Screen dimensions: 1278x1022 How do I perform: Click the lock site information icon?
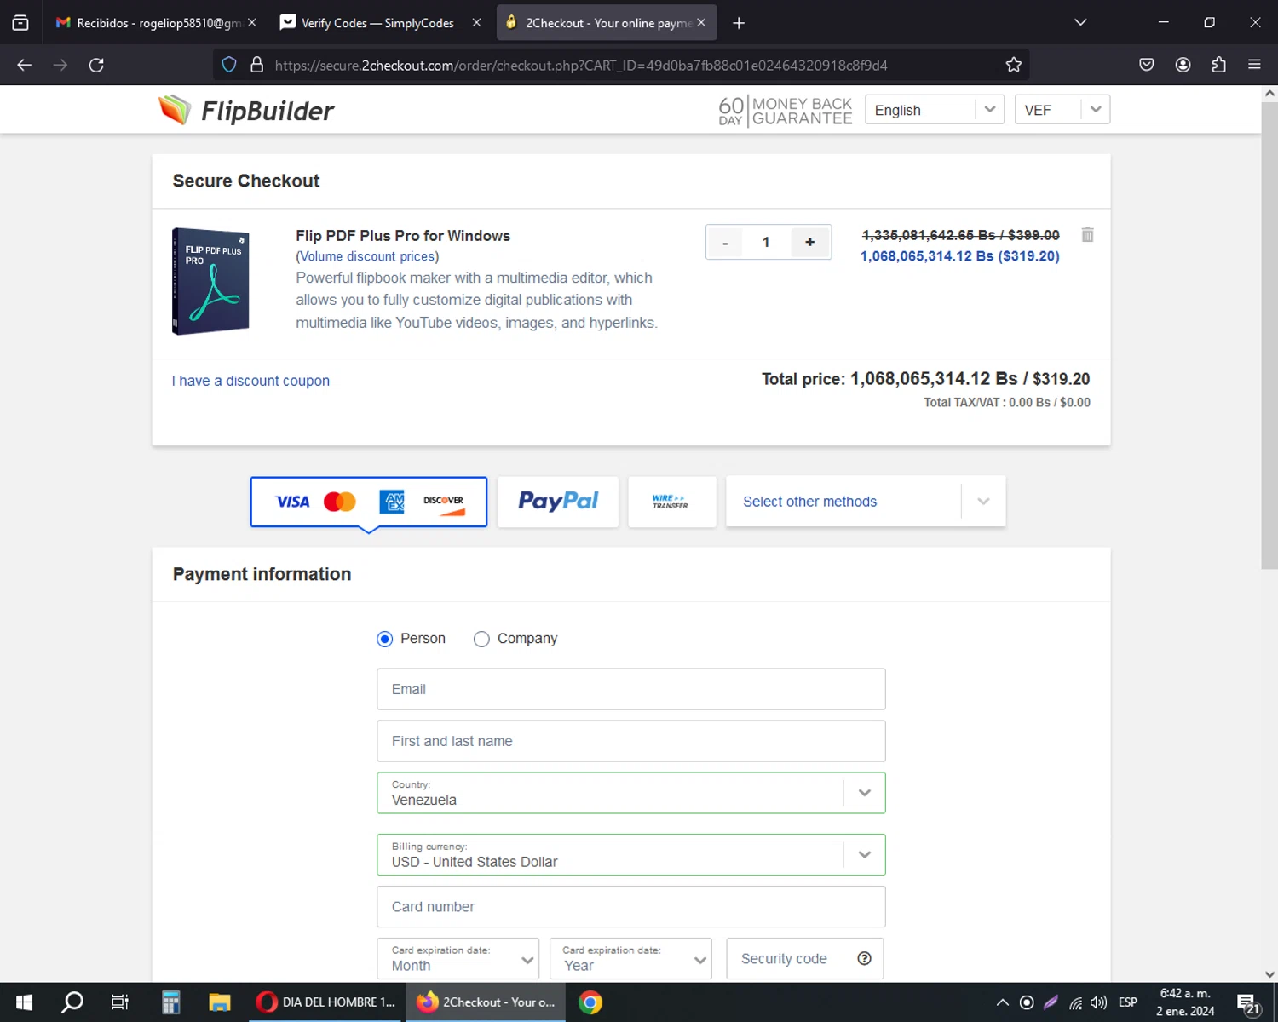coord(256,65)
